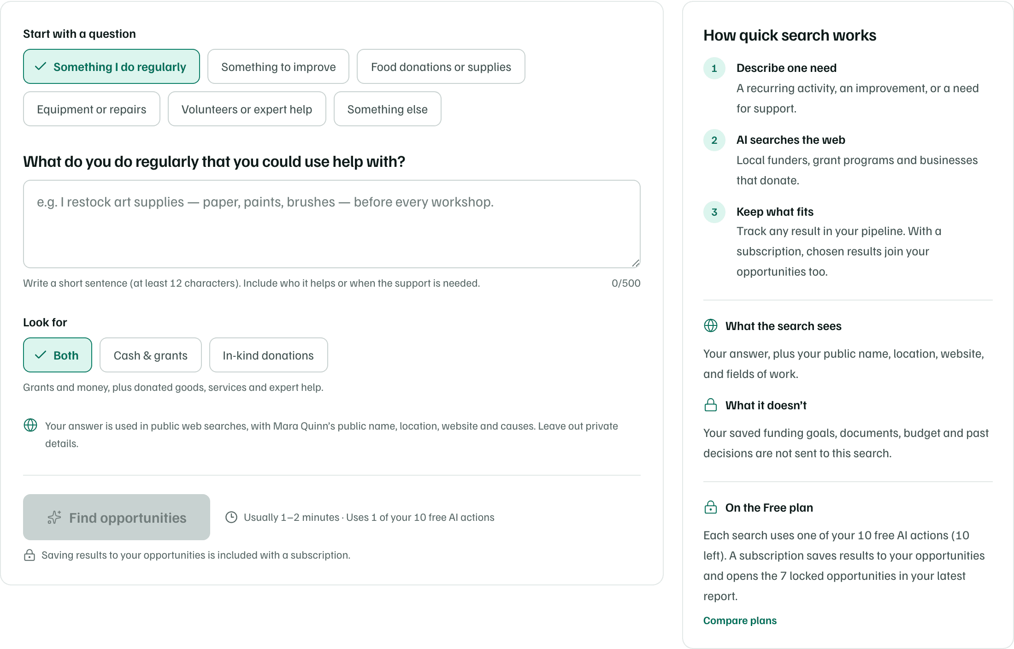Screen dimensions: 1014x649
Task: Click the 'Start with a question' label
Action: [x=79, y=34]
